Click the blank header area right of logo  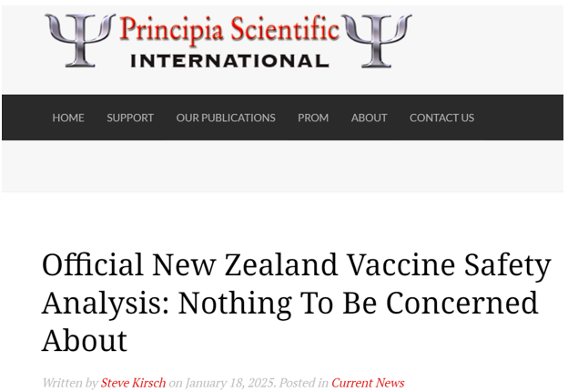pos(492,46)
